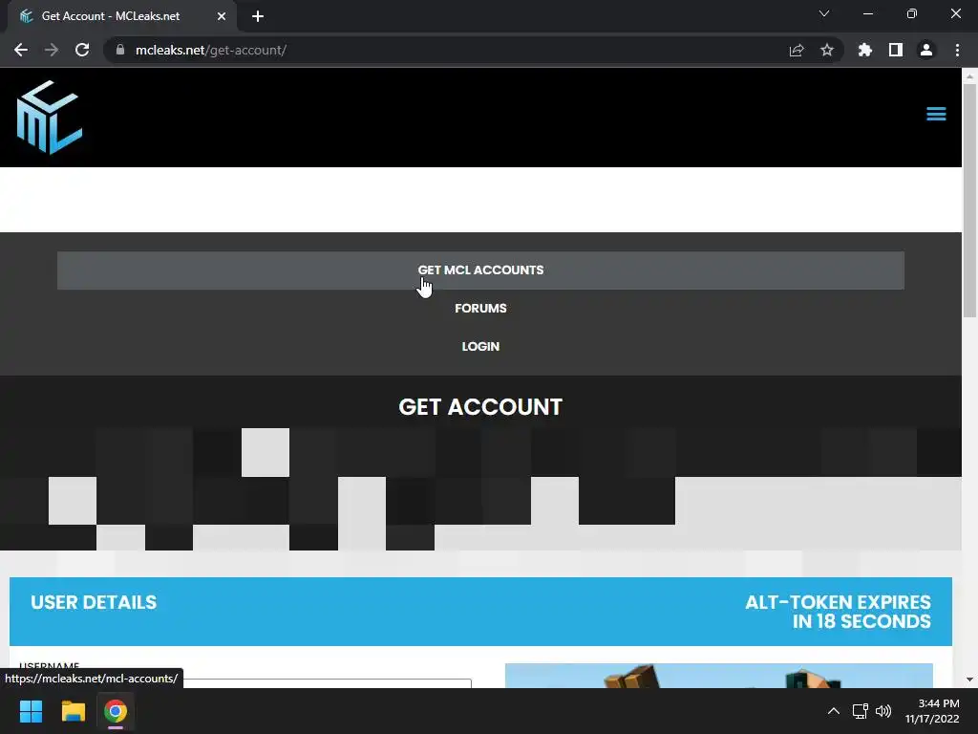This screenshot has width=978, height=734.
Task: Share this page via share icon
Action: (x=797, y=50)
